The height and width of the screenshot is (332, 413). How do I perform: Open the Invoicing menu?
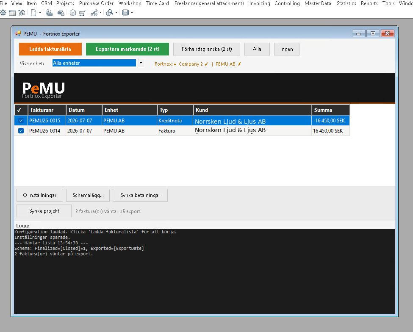point(260,3)
